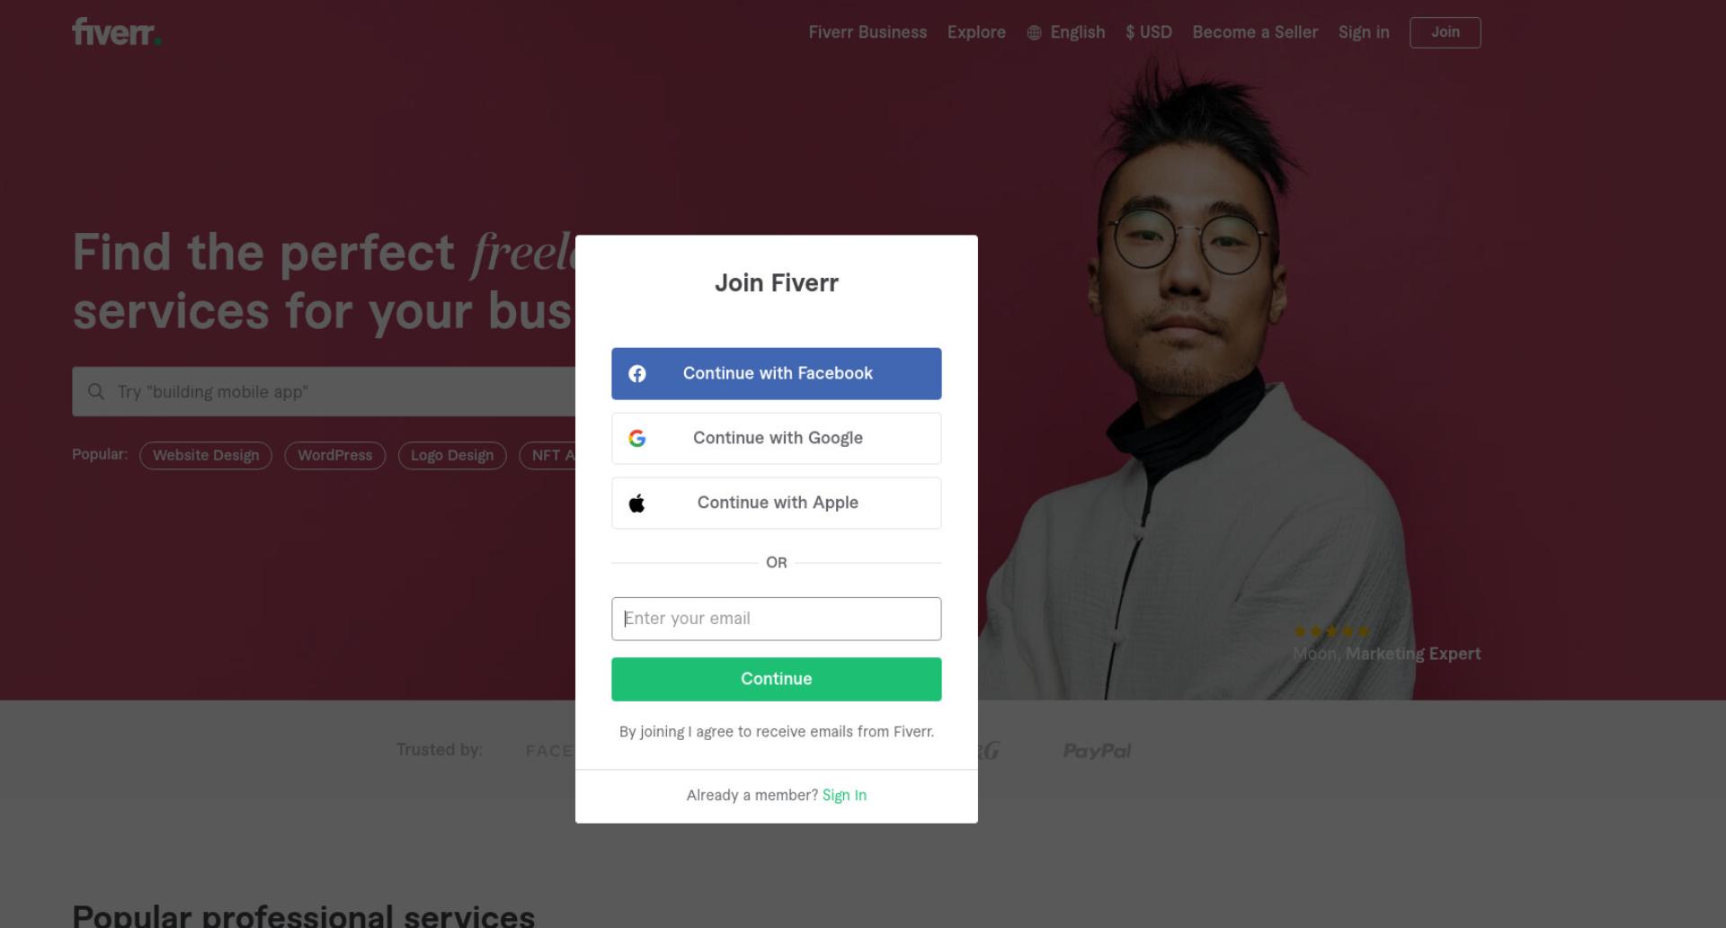Continue with Facebook

777,373
